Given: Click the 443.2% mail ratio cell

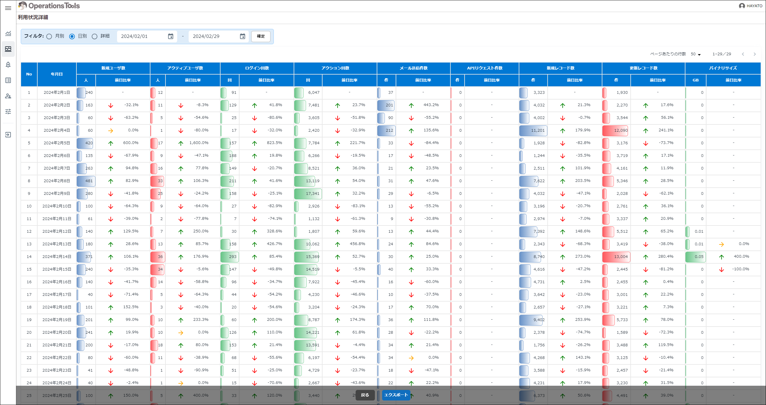Looking at the screenshot, I should point(423,105).
